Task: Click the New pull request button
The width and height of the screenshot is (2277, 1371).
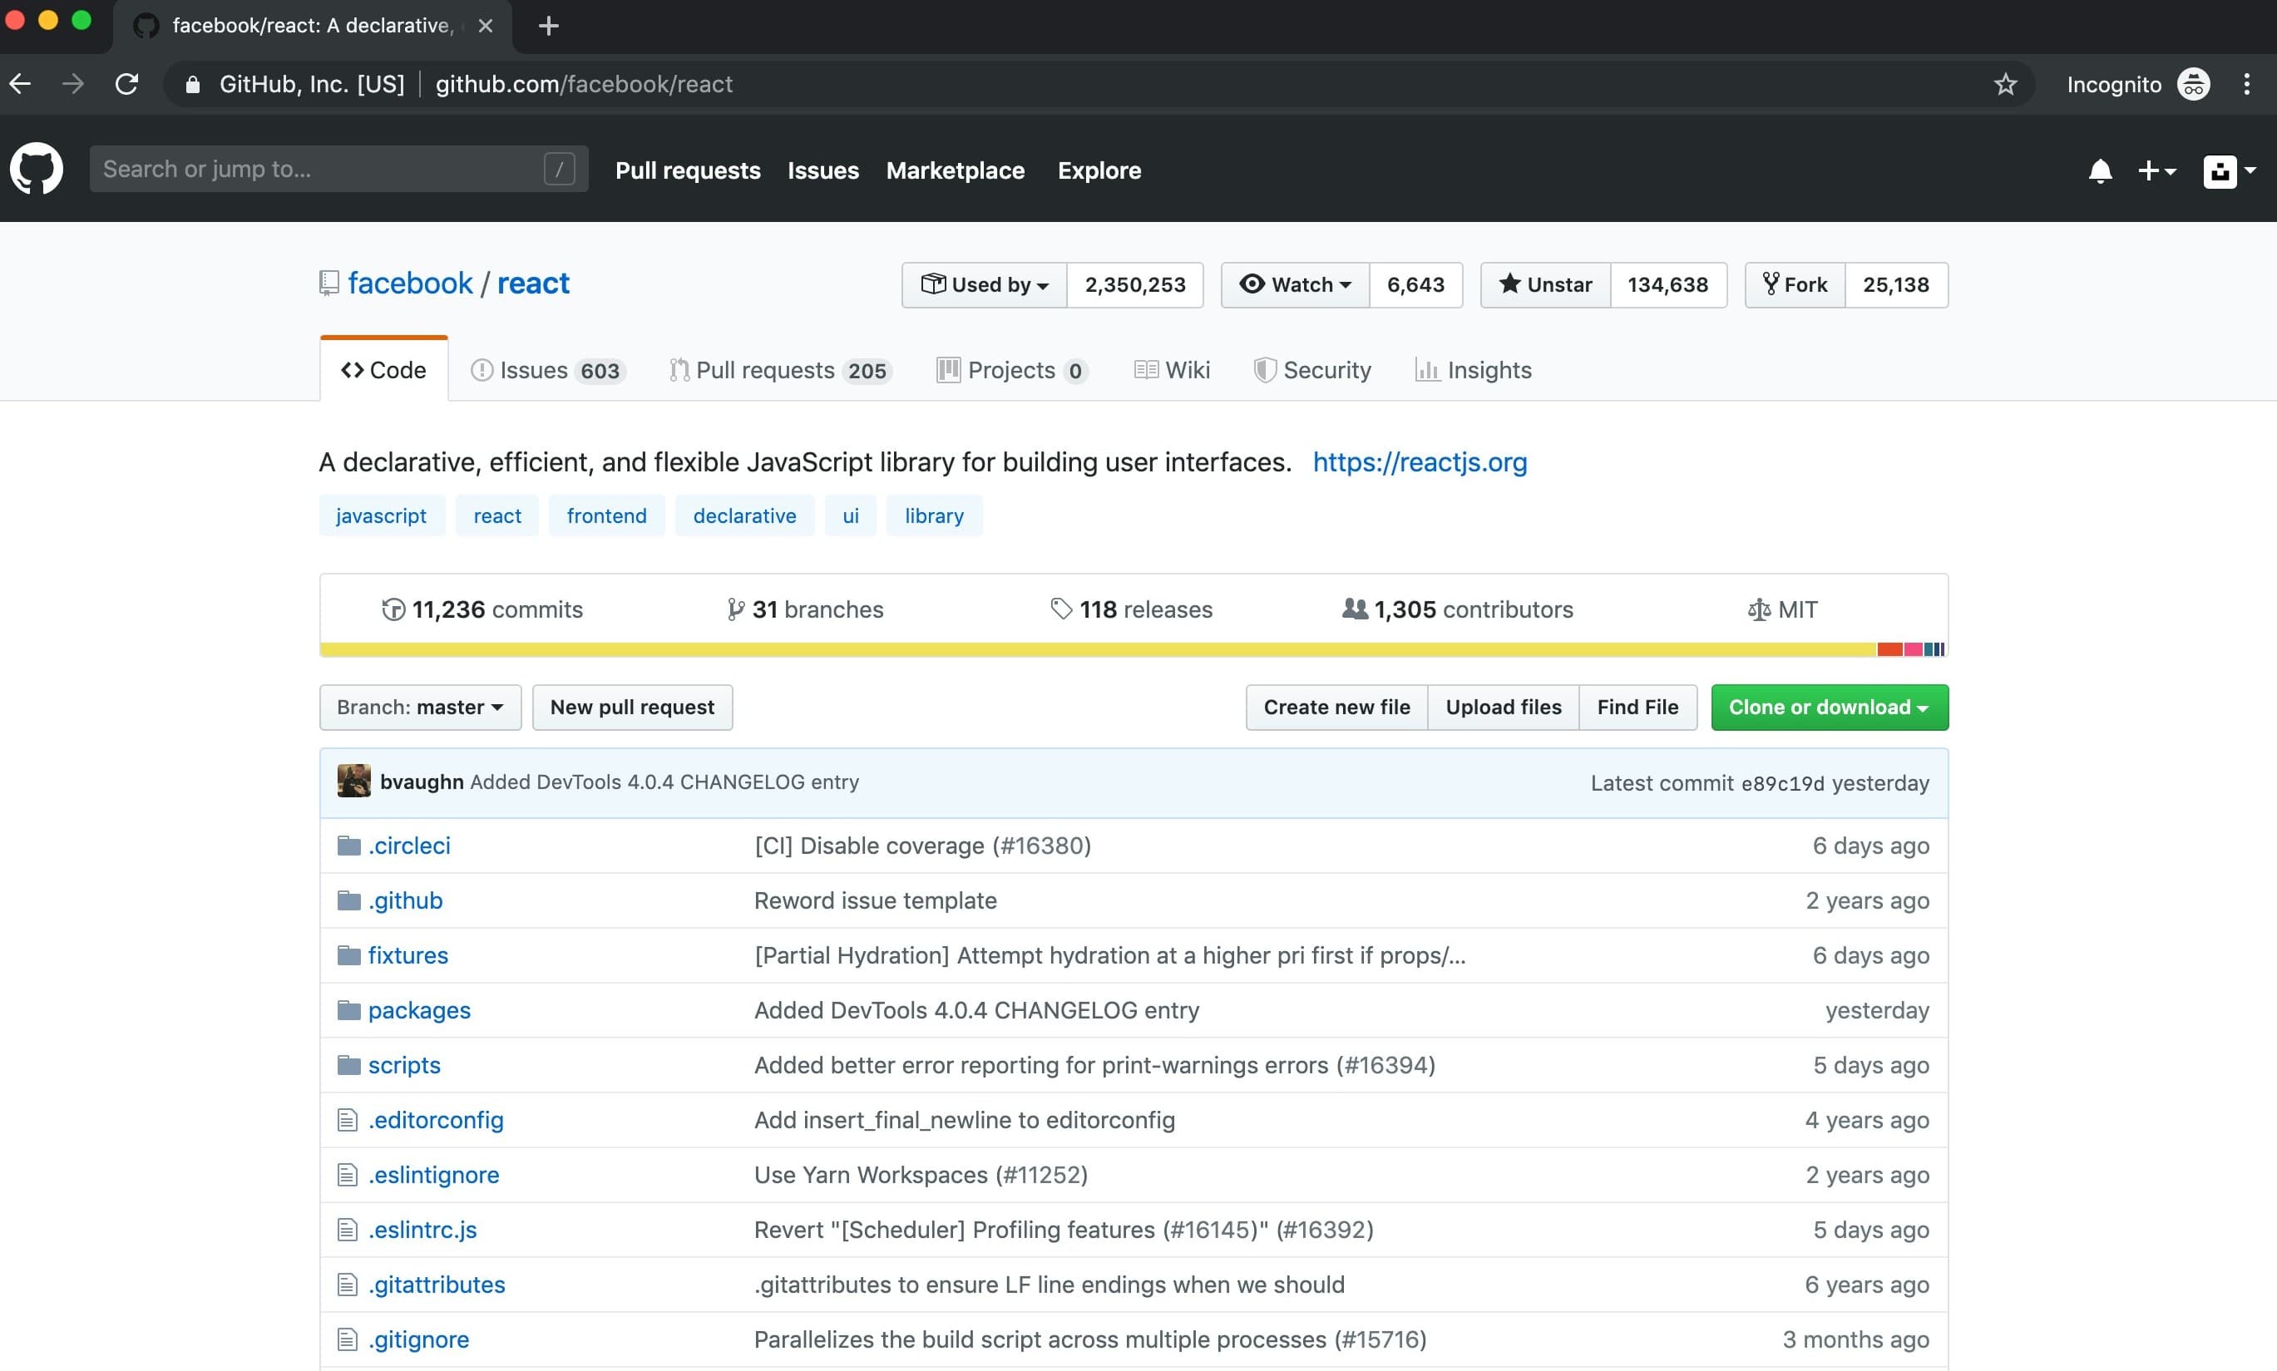Action: click(632, 707)
